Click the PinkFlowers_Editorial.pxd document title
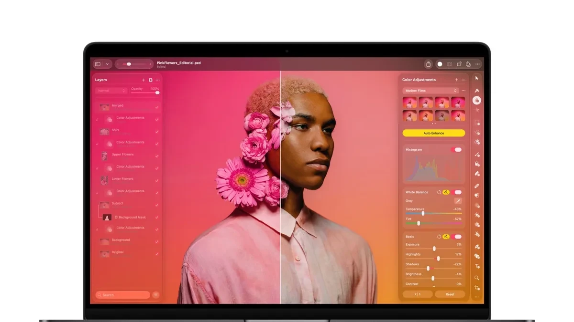The width and height of the screenshot is (574, 322). [179, 62]
